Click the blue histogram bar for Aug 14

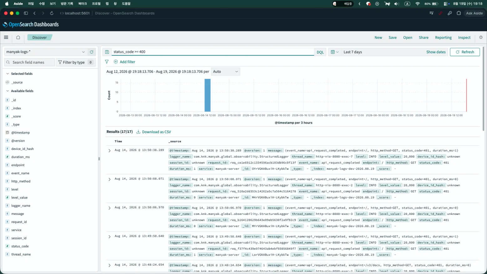pyautogui.click(x=208, y=95)
